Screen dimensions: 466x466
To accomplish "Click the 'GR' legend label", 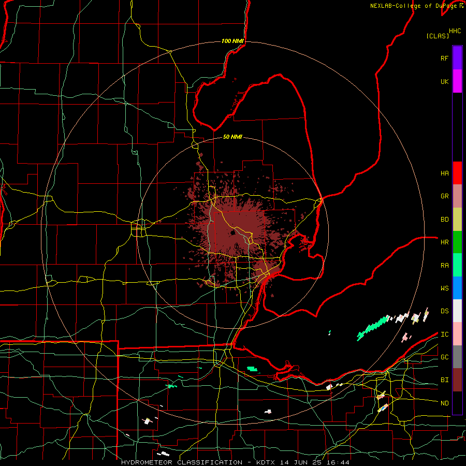I will coord(445,196).
